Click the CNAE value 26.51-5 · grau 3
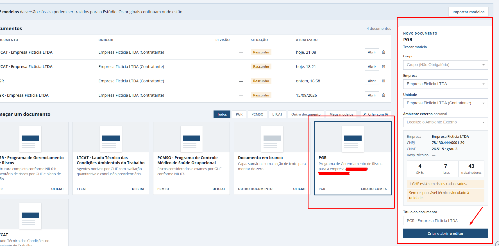Screen dimensions: 499x246 444,149
